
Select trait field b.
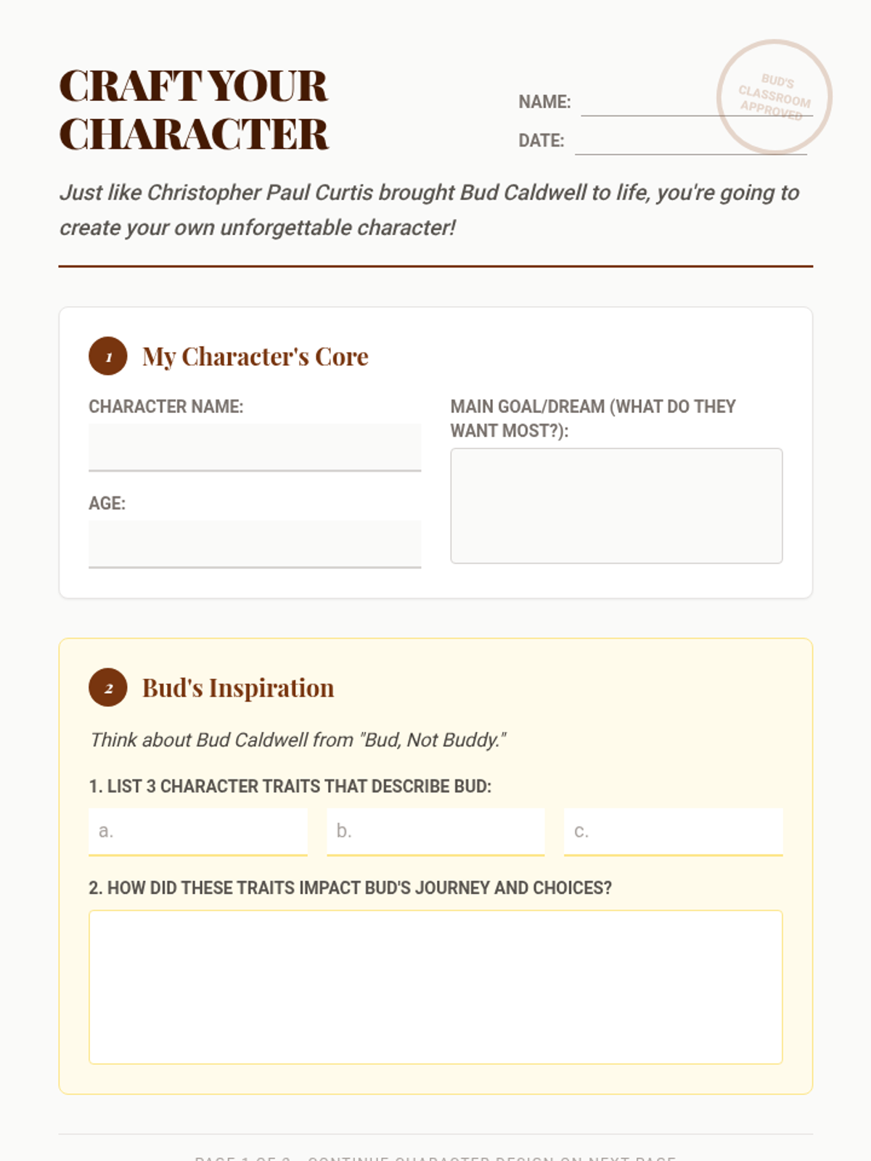pyautogui.click(x=435, y=832)
